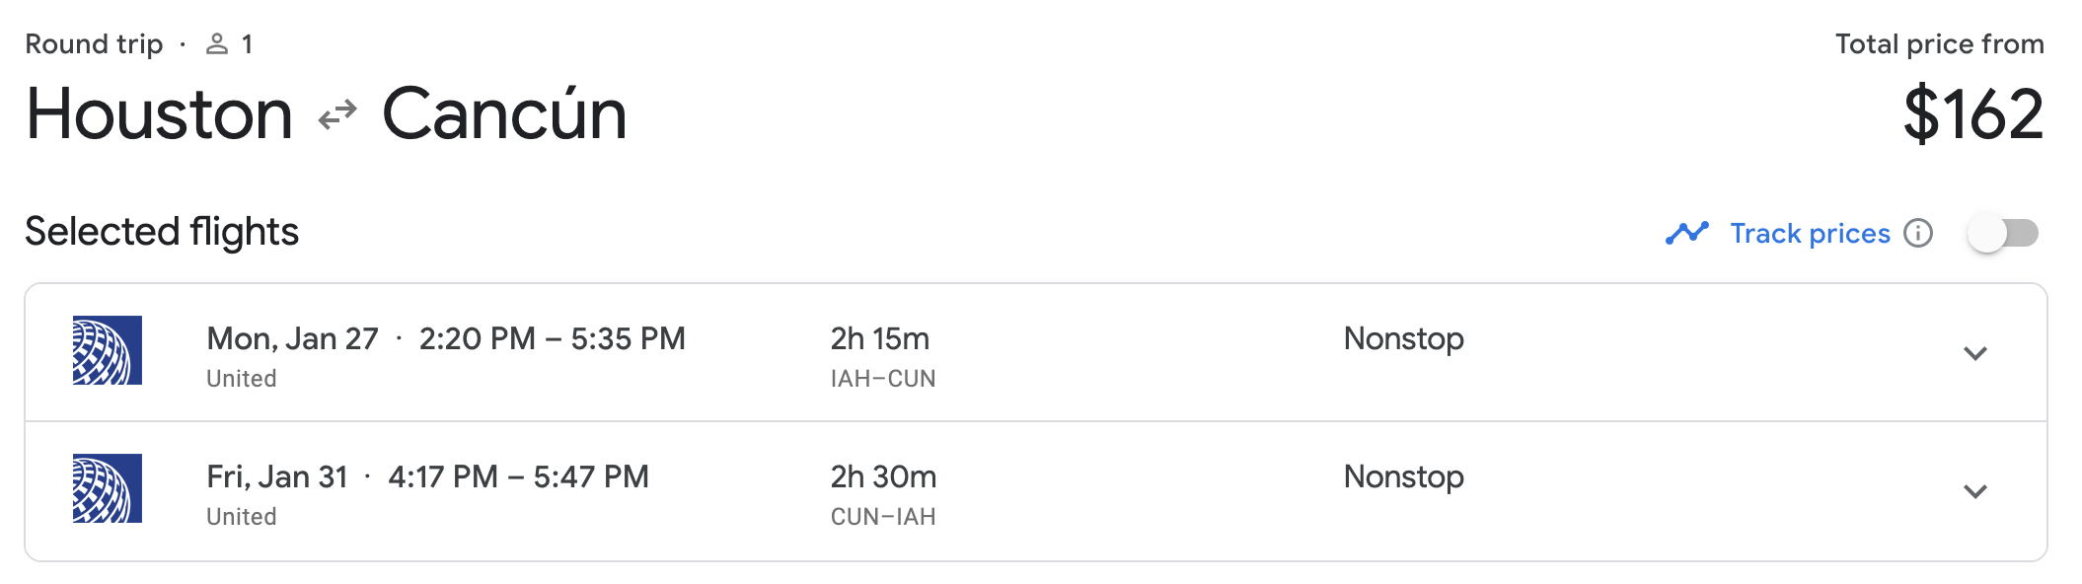The height and width of the screenshot is (584, 2082).
Task: Click the price tracking graph icon
Action: click(1686, 234)
